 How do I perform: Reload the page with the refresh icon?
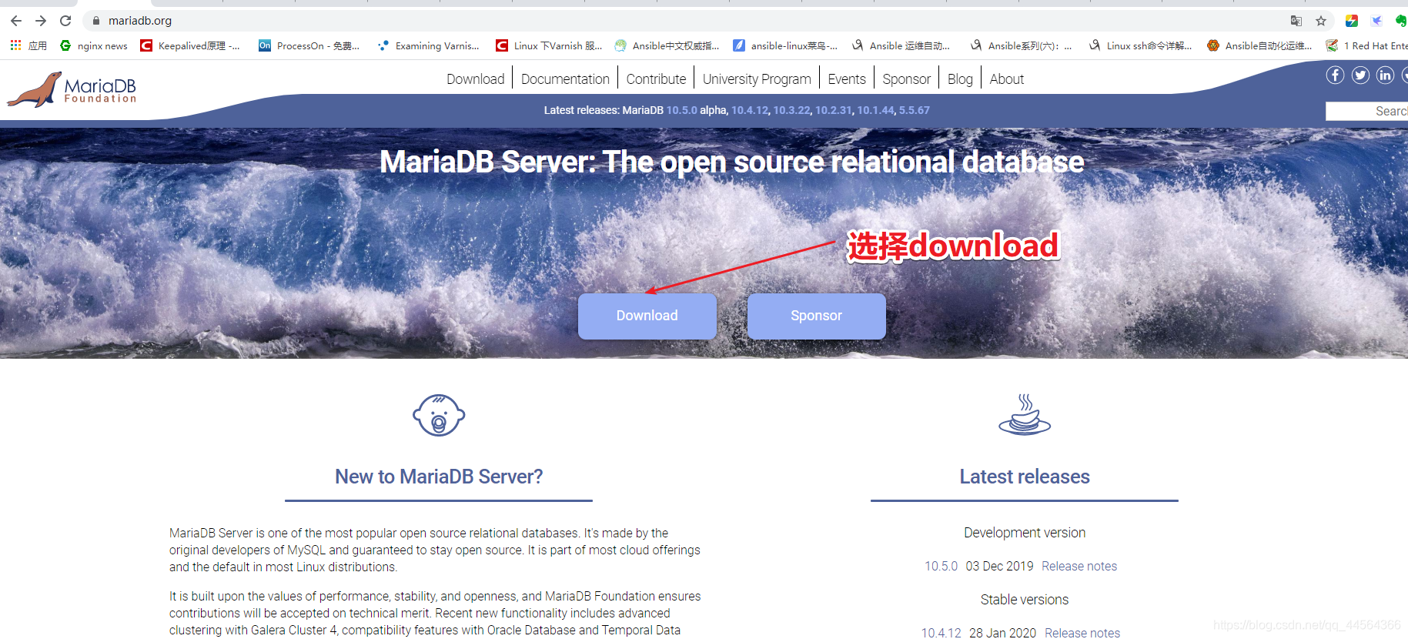[x=65, y=21]
